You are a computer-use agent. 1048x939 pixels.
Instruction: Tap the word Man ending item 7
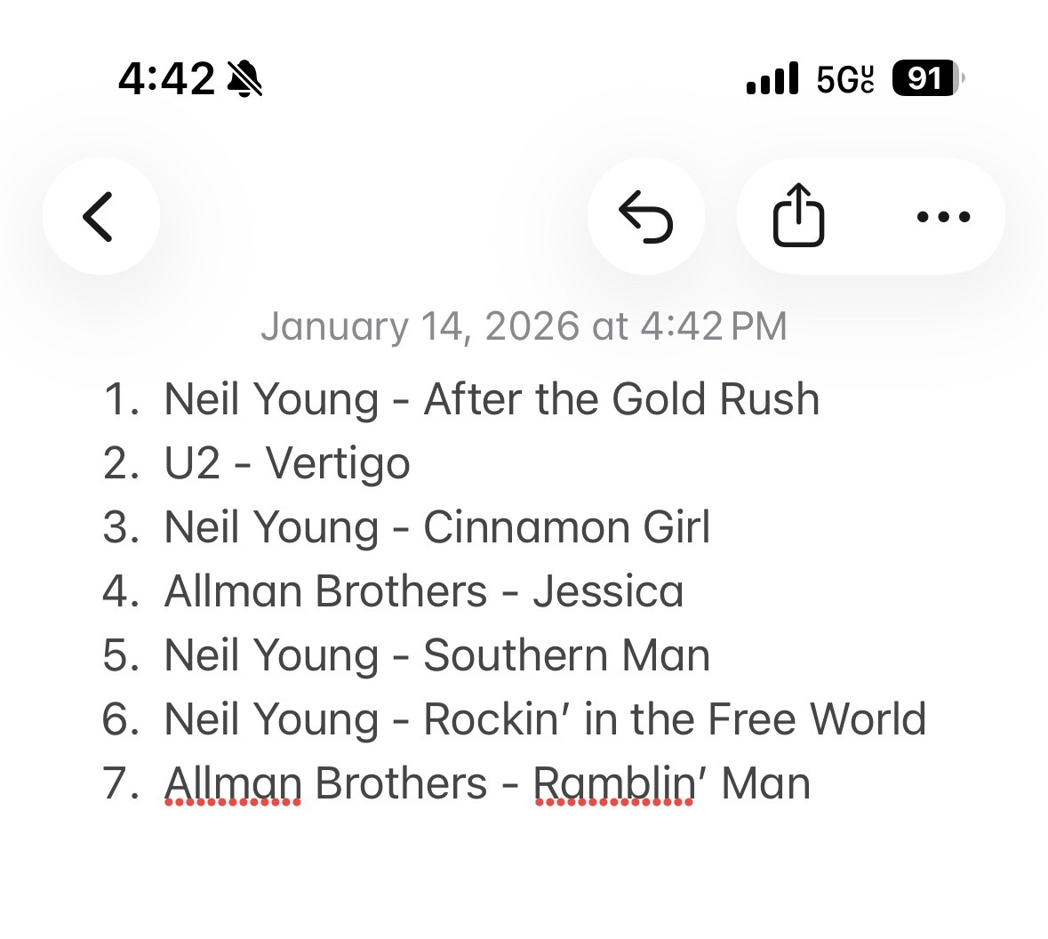pos(765,783)
